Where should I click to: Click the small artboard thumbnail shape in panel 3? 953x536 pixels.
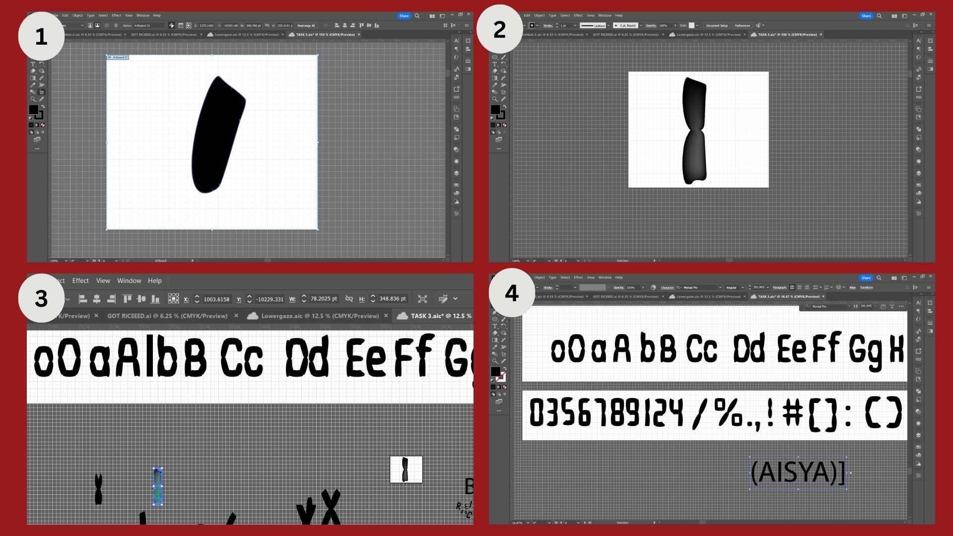(x=405, y=469)
